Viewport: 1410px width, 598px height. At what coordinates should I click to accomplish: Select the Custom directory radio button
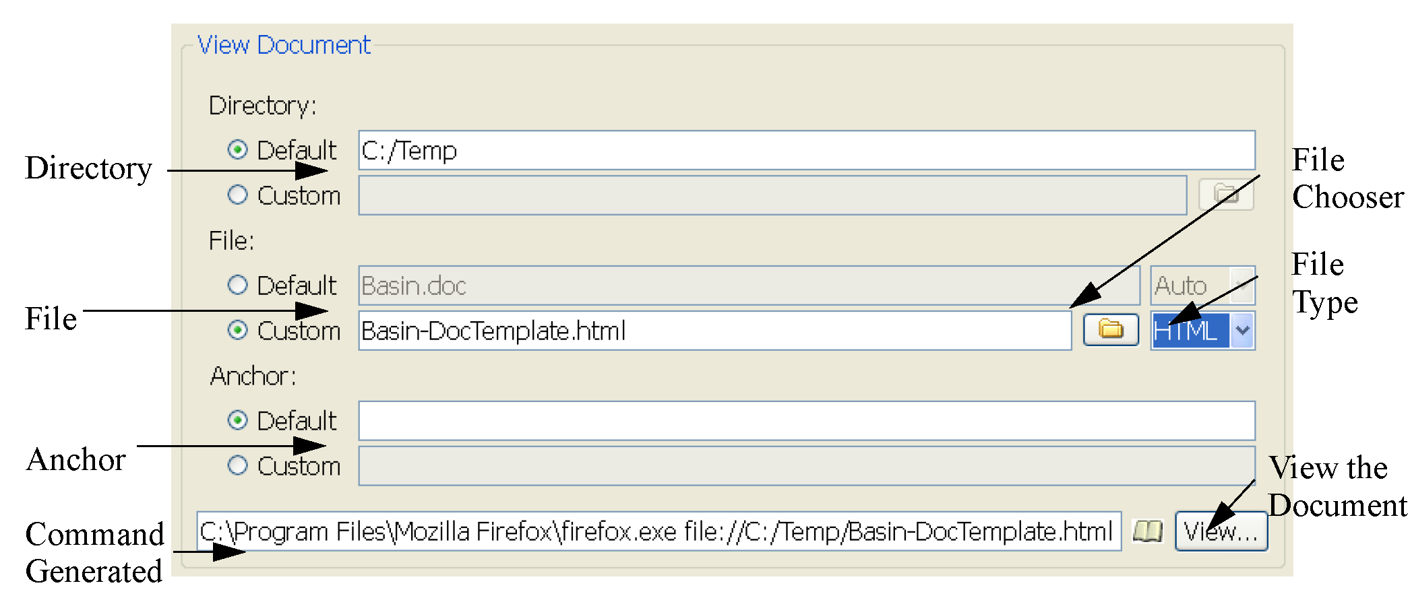click(x=237, y=195)
